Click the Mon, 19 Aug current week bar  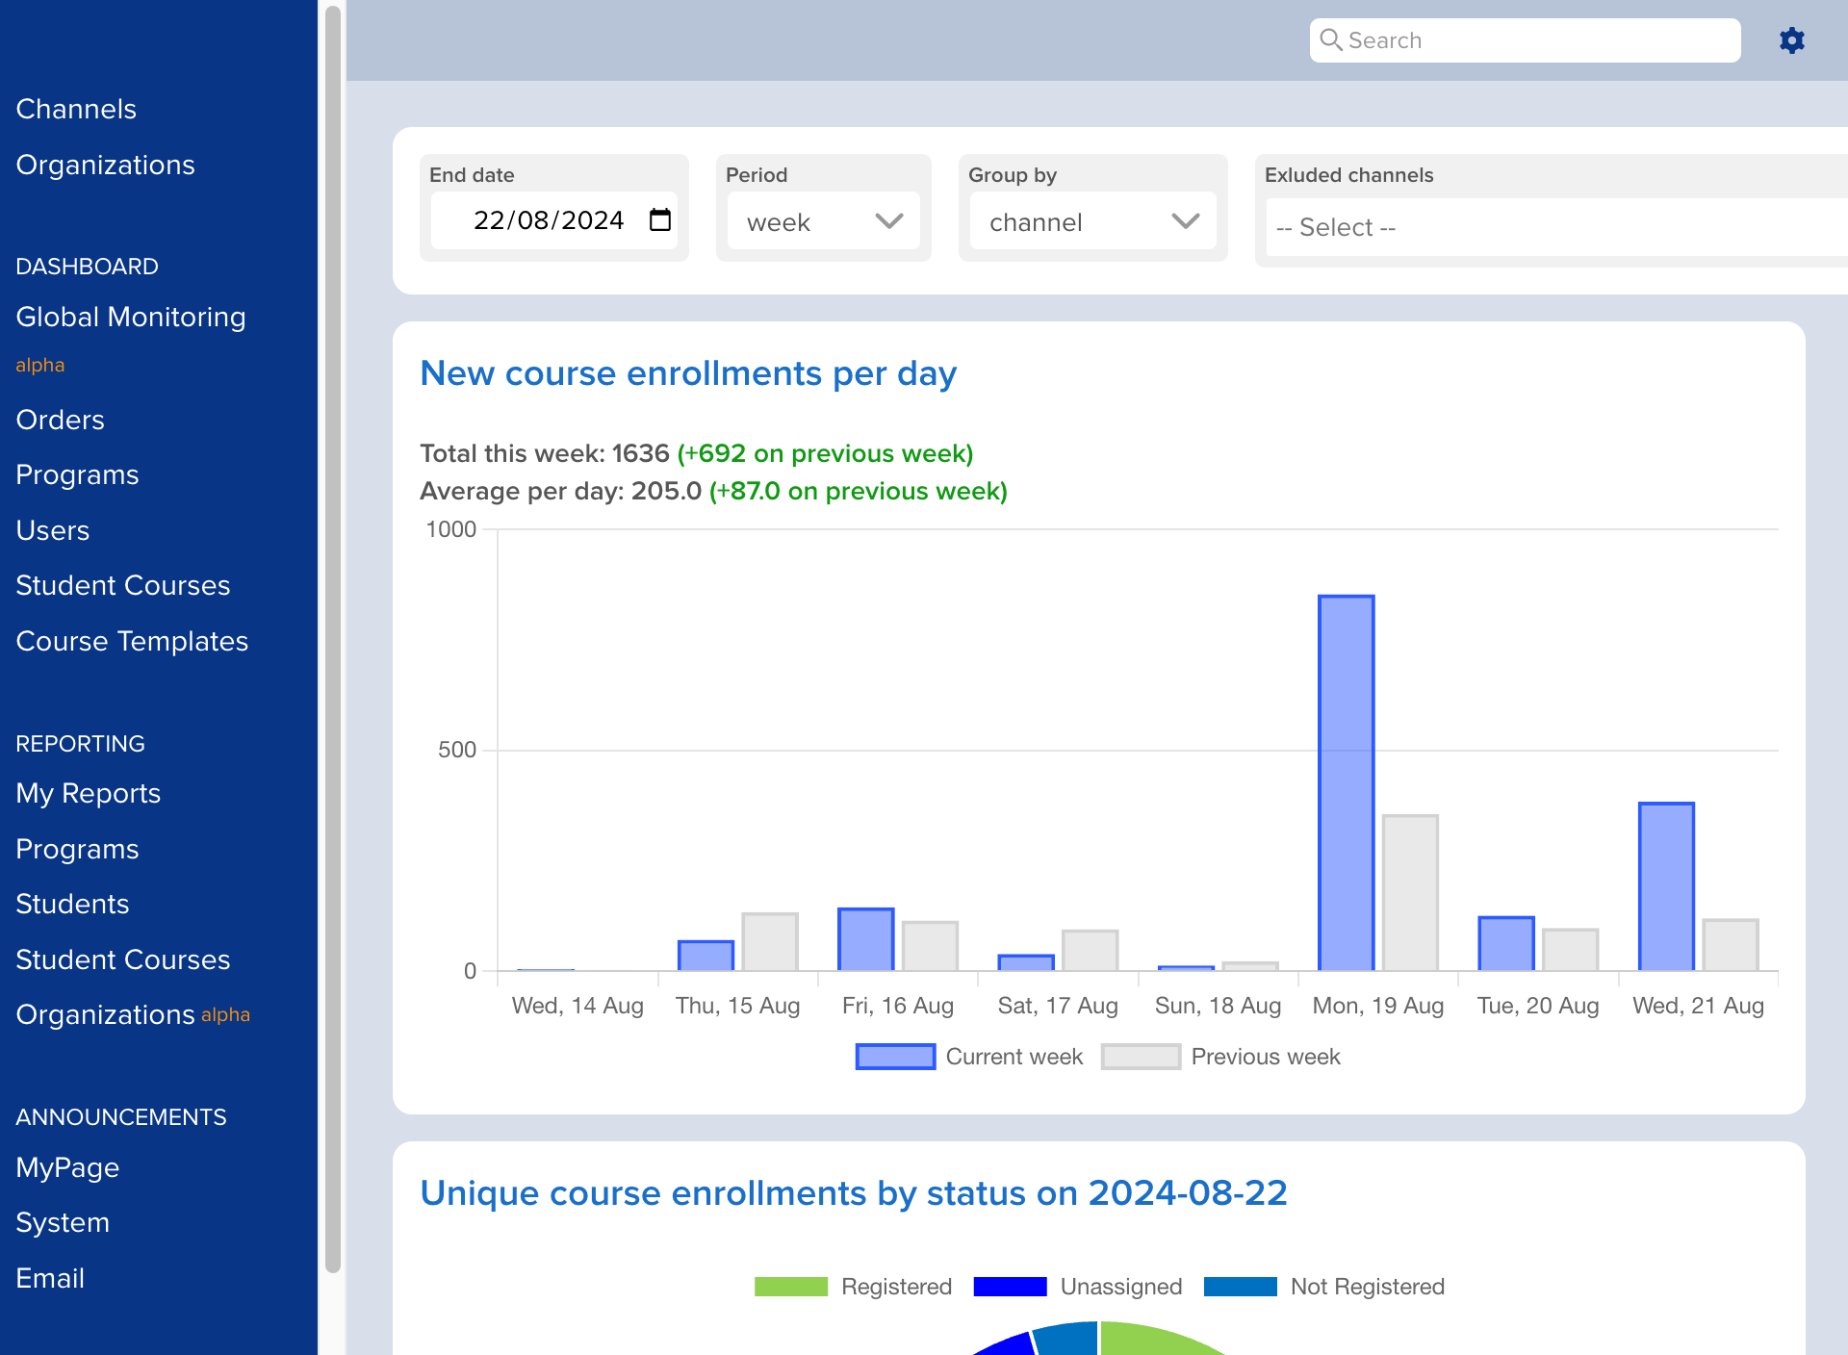point(1346,781)
